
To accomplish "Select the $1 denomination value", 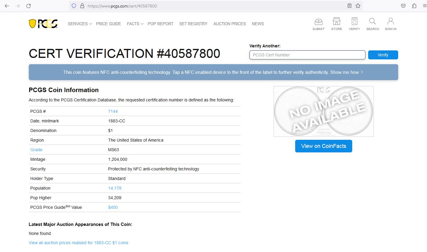I will tap(111, 130).
